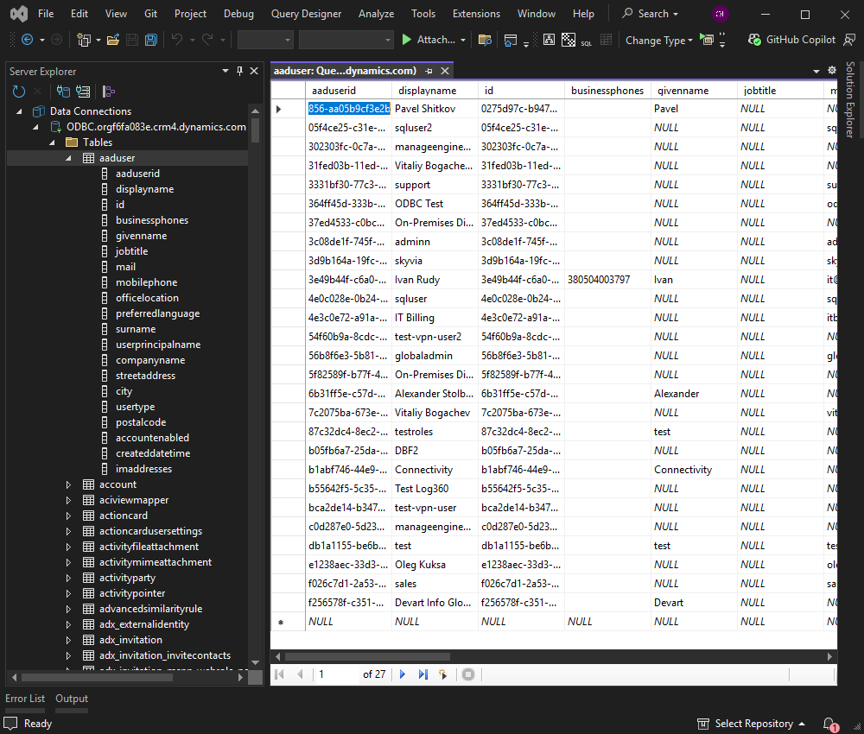
Task: Switch to the Output tab
Action: point(72,699)
